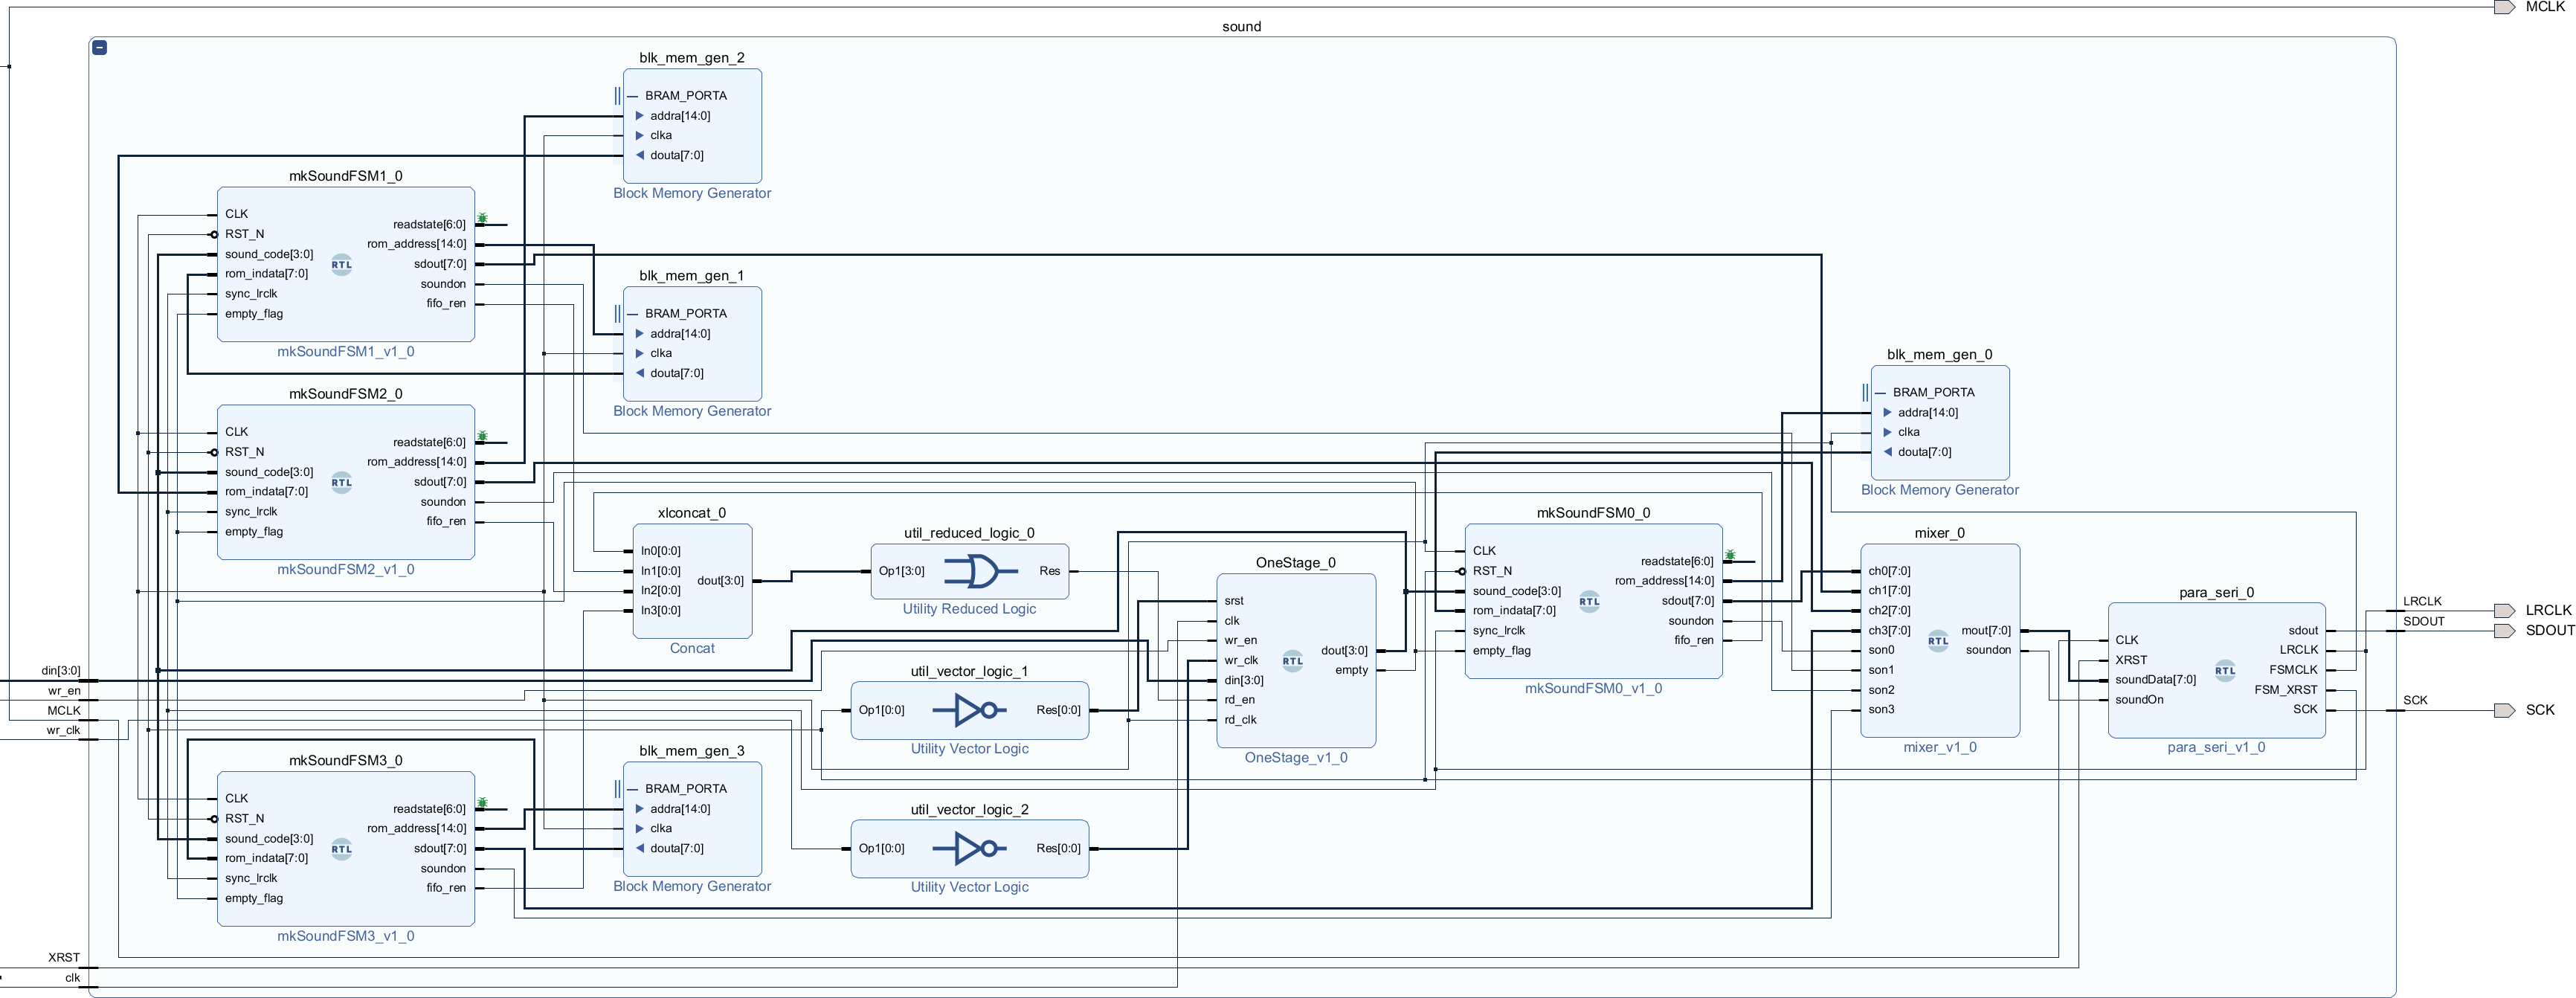
Task: Click the RTL icon in para_seri_0
Action: click(x=2224, y=671)
